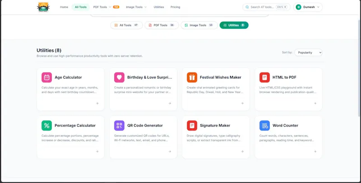Screen dimensions: 361x183
Task: Click the Signature Maker description text
Action: [x=213, y=138]
